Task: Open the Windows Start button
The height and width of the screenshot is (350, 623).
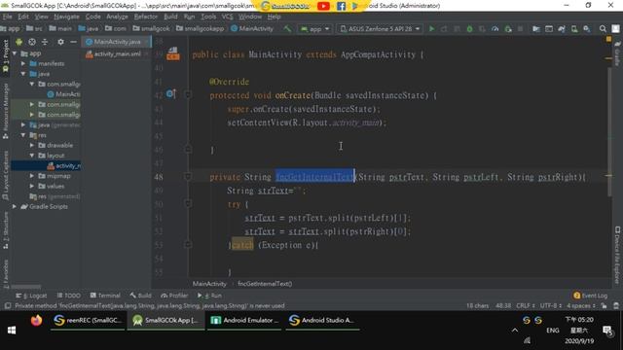Action: tap(12, 331)
